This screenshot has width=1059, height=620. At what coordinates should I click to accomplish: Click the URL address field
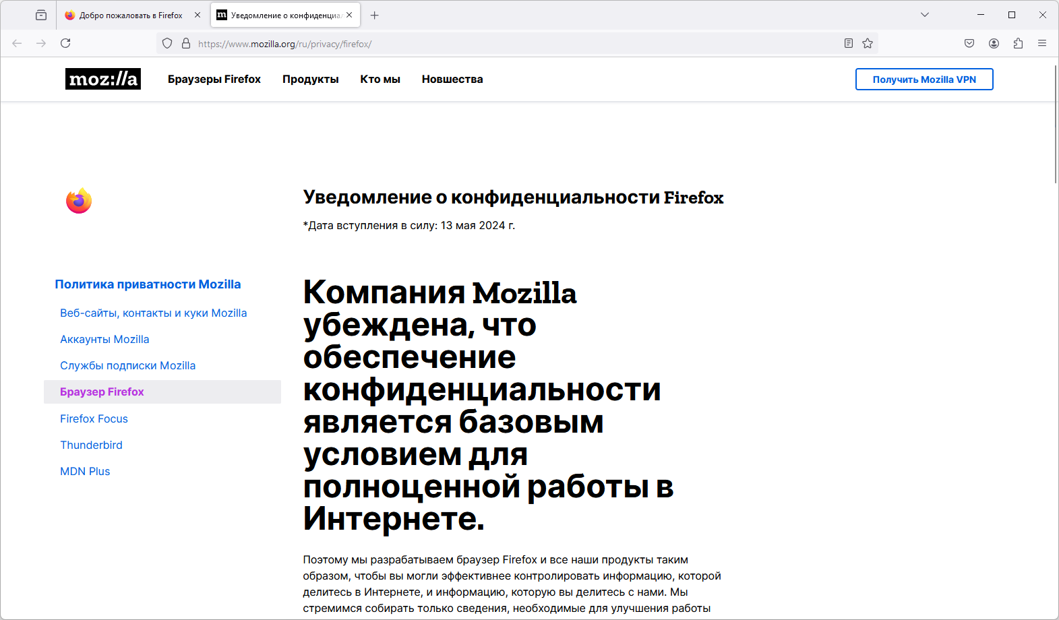[x=516, y=44]
